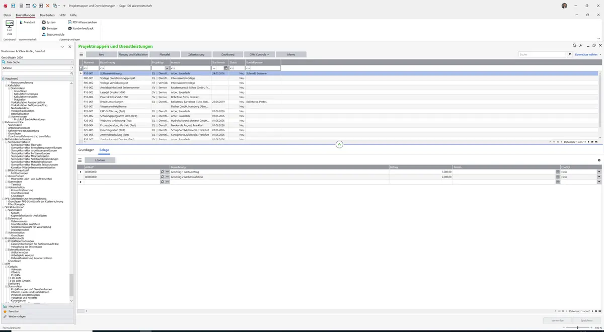Image resolution: width=604 pixels, height=332 pixels.
Task: Click the Bezeichnung filter field
Action: (125, 68)
